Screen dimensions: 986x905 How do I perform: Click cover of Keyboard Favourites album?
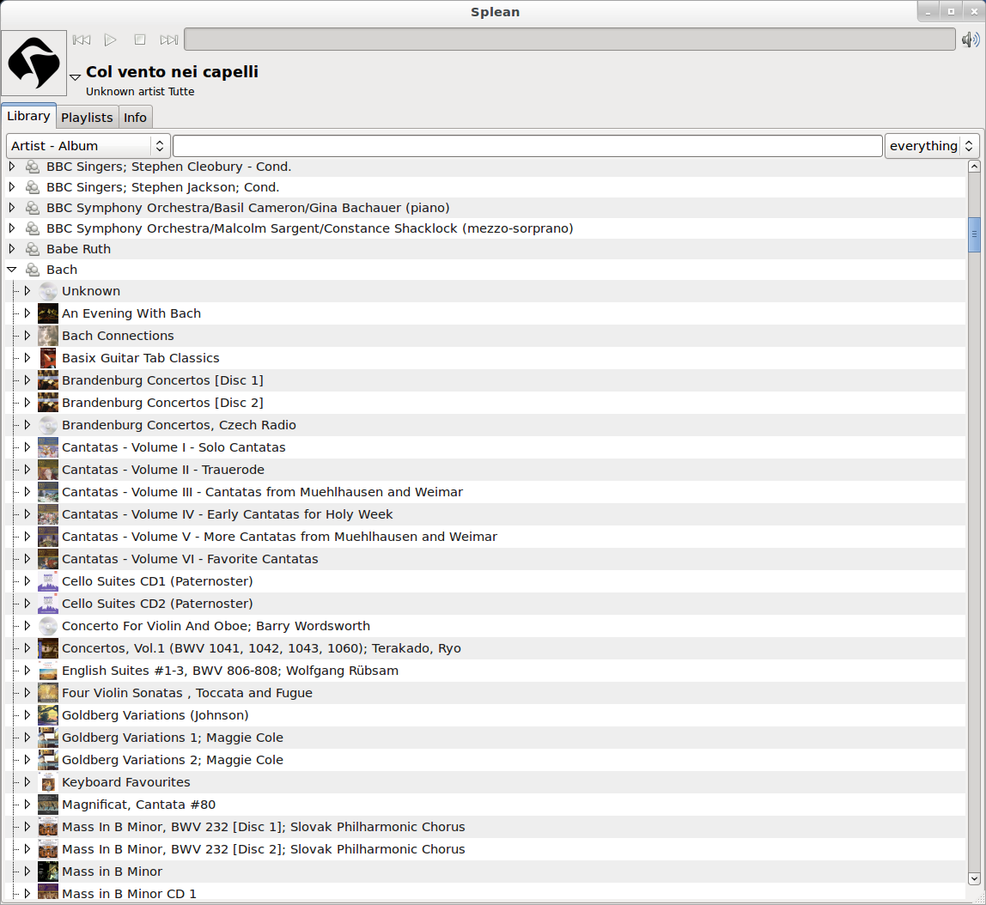pos(48,782)
